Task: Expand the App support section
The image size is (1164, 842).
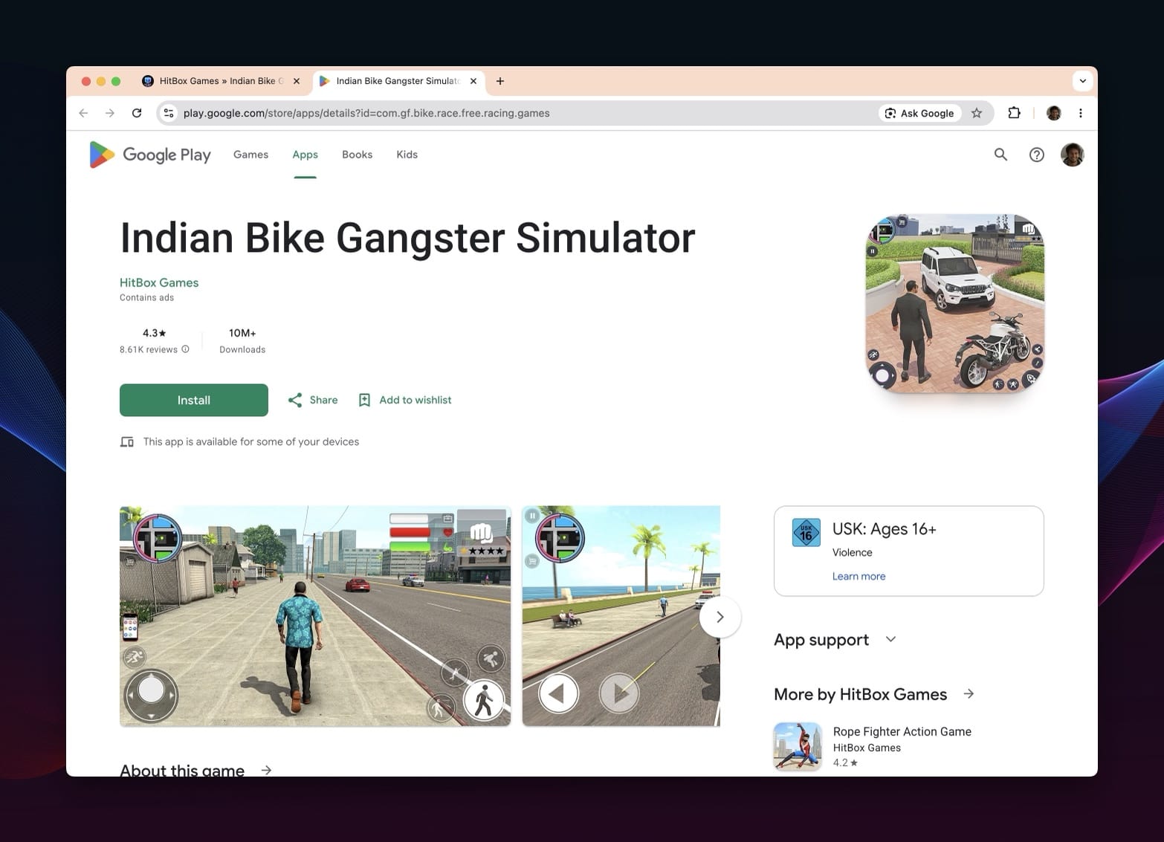Action: pos(890,639)
